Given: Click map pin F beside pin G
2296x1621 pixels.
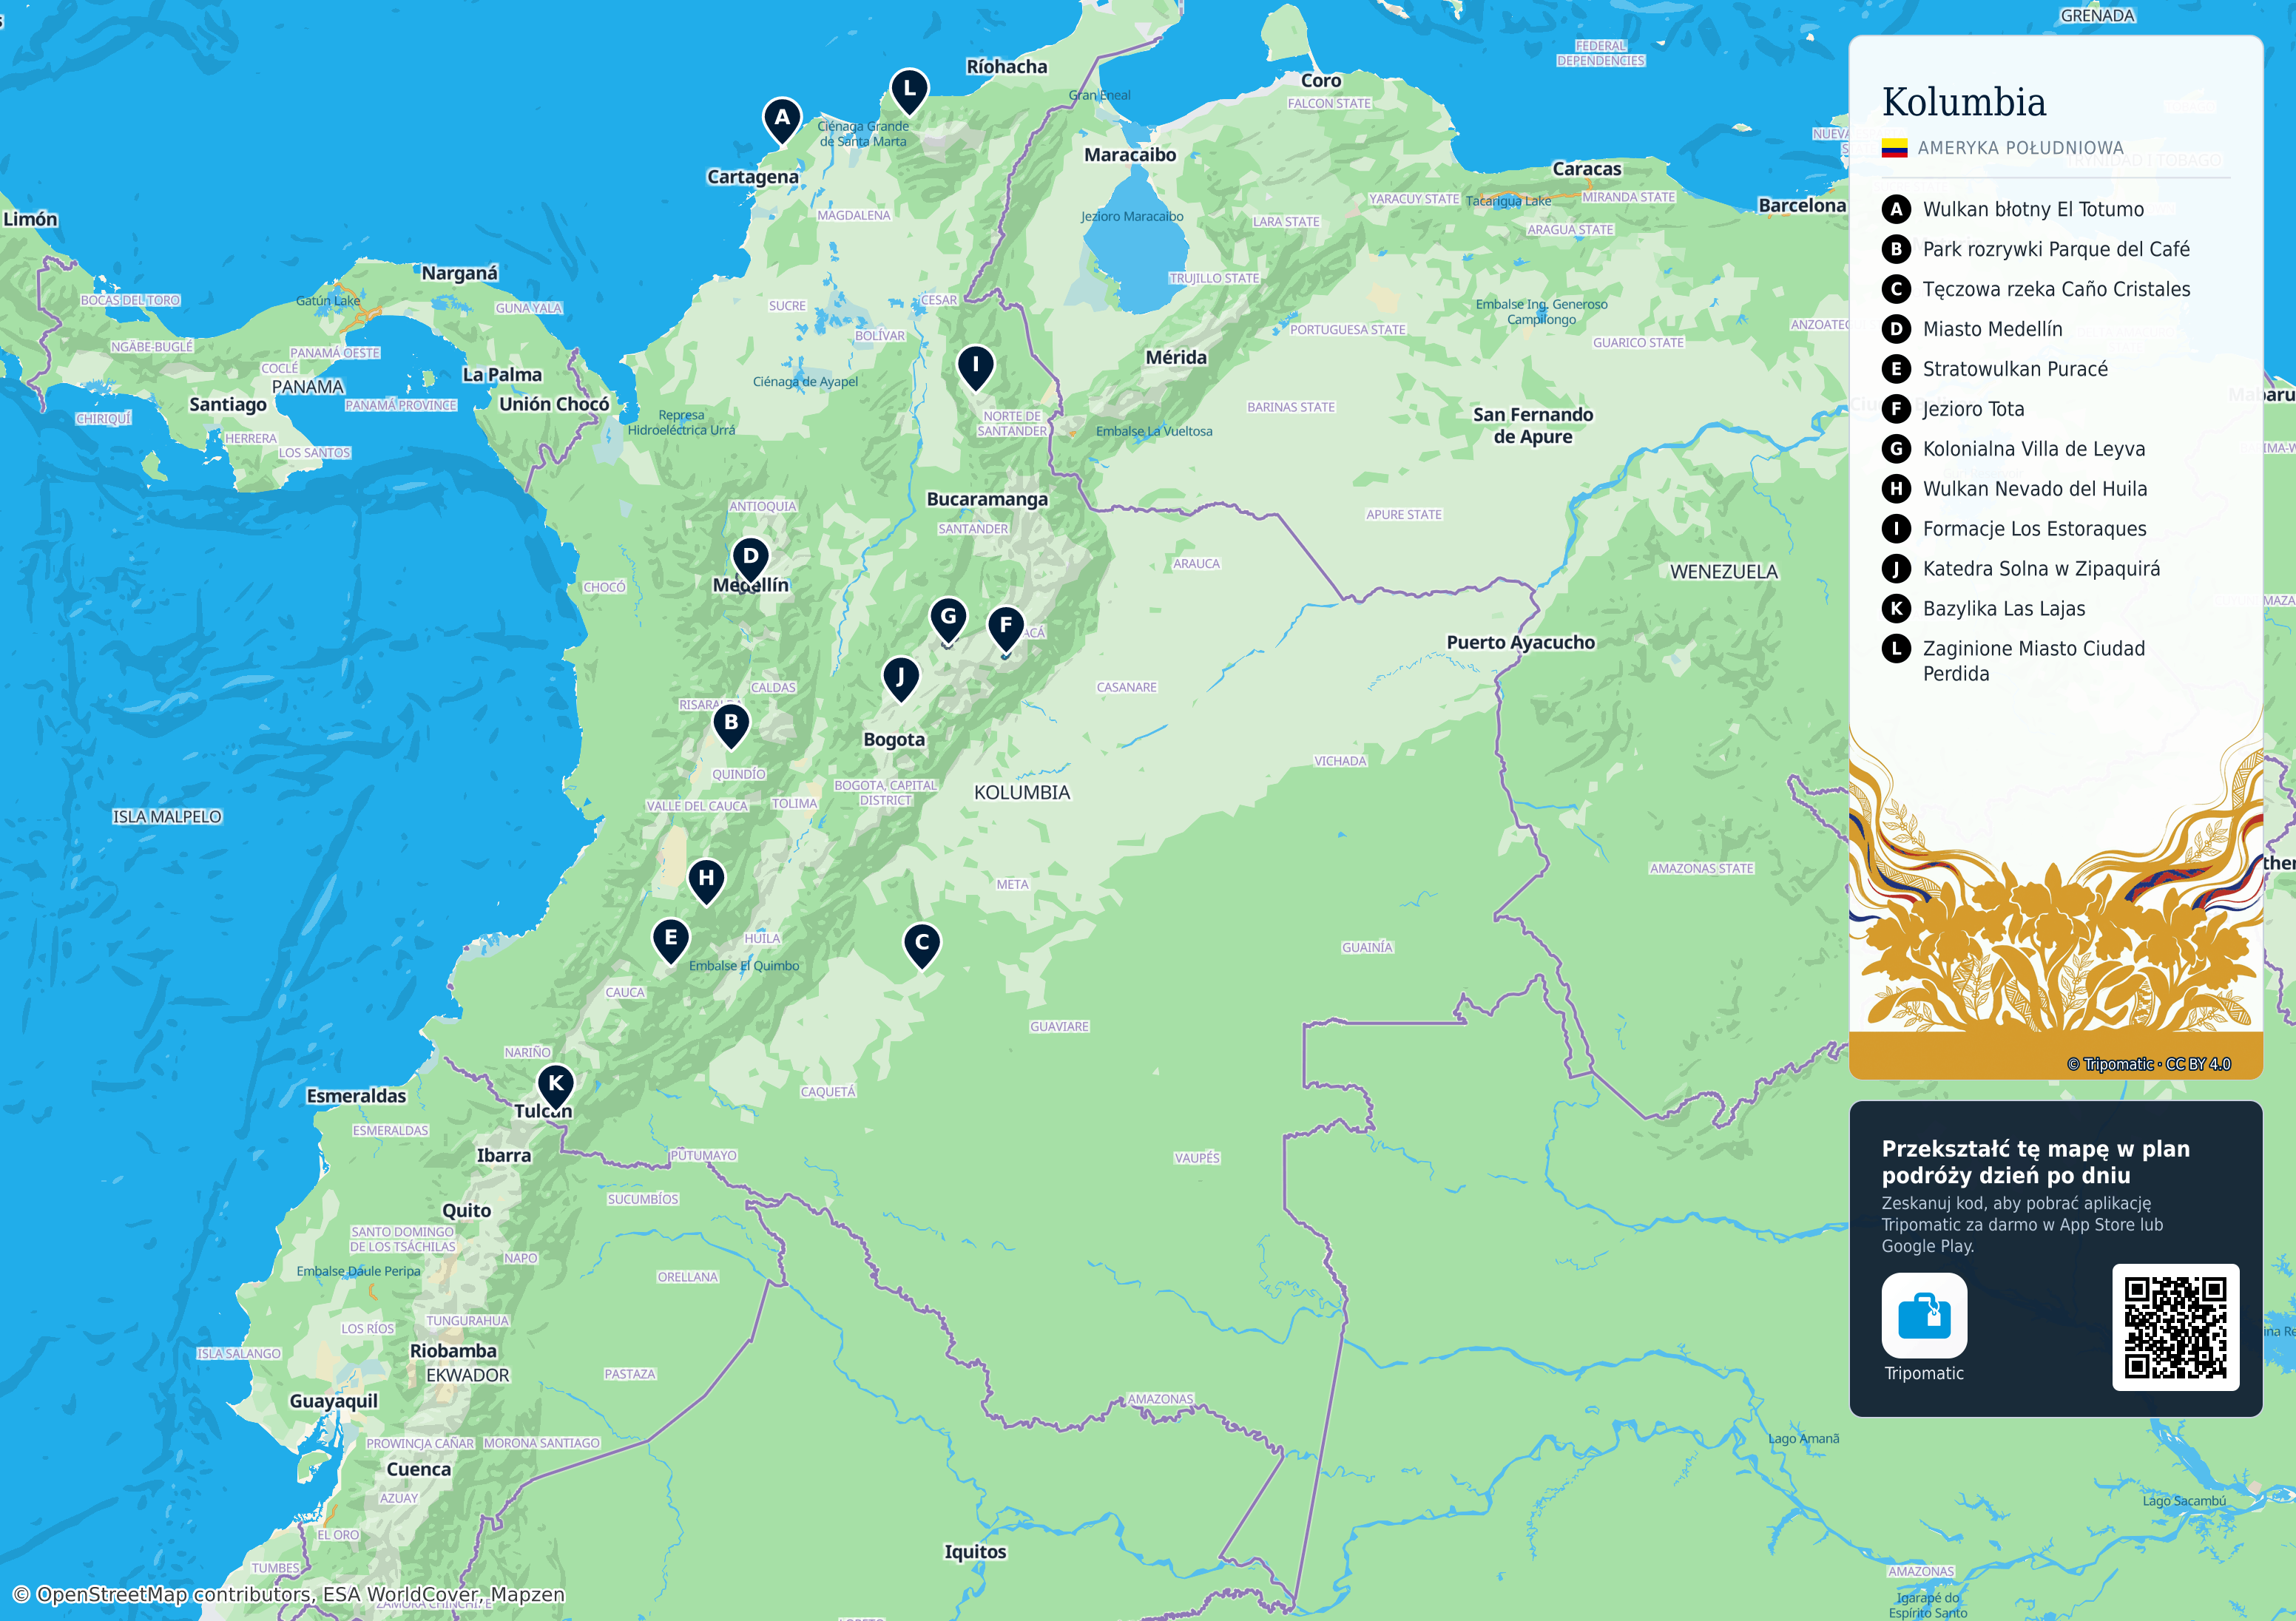Looking at the screenshot, I should click(x=1006, y=628).
